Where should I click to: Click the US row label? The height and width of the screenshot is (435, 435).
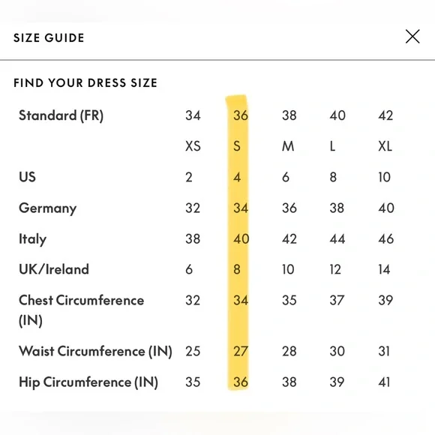pos(27,177)
